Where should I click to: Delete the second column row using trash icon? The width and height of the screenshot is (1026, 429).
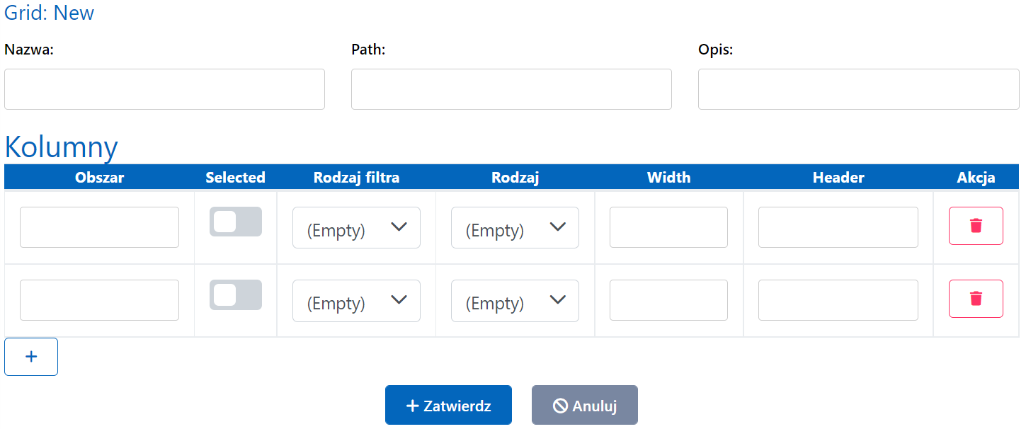point(976,298)
